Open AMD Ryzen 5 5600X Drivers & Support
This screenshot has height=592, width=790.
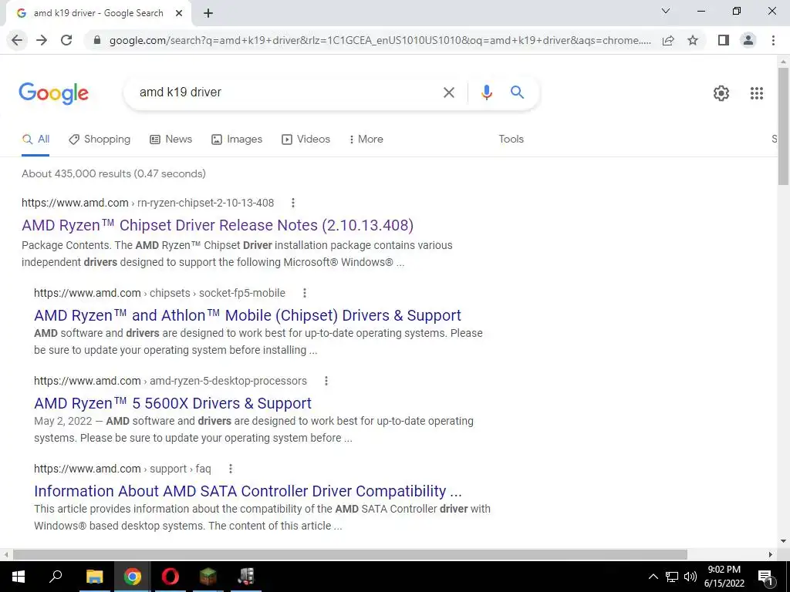click(x=173, y=404)
